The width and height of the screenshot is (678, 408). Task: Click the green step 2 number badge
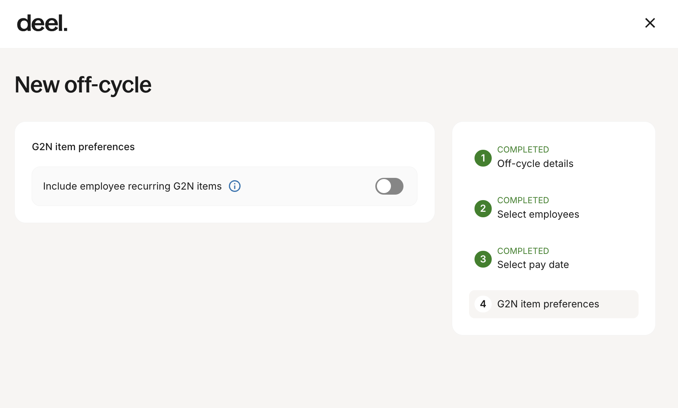pos(483,209)
